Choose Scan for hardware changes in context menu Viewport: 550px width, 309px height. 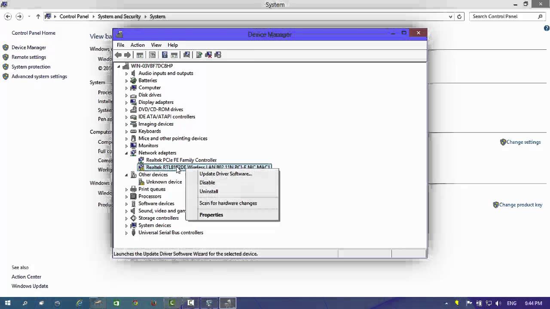232,203
